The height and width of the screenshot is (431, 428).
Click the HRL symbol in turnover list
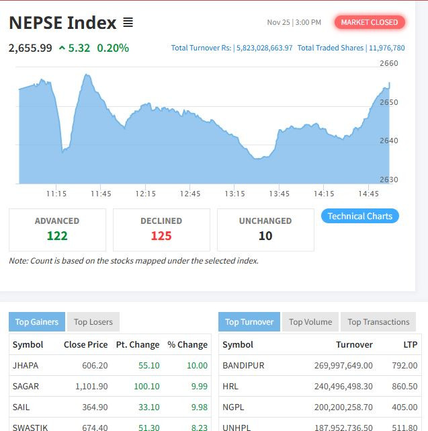pos(231,386)
